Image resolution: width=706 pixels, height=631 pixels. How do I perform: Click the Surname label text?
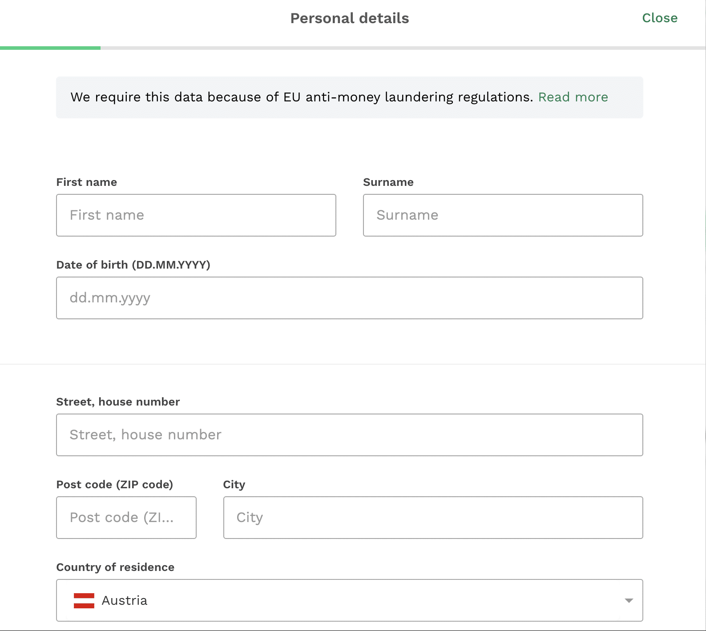[x=388, y=182]
